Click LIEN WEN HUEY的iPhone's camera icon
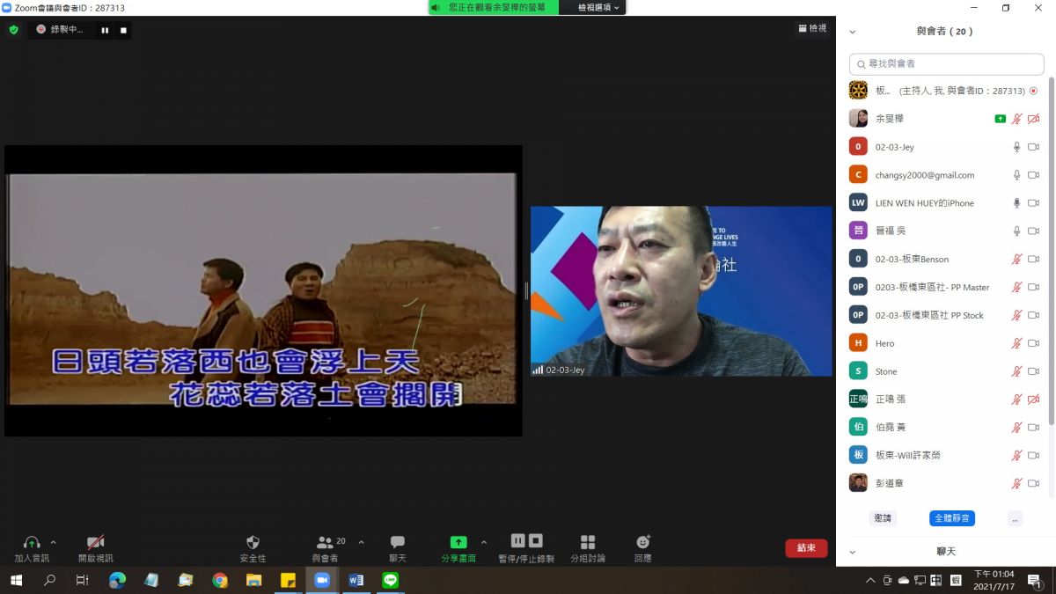This screenshot has height=594, width=1056. pyautogui.click(x=1033, y=203)
